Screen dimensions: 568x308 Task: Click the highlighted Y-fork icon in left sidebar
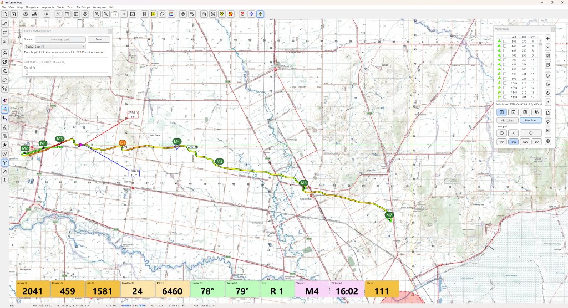(x=4, y=162)
